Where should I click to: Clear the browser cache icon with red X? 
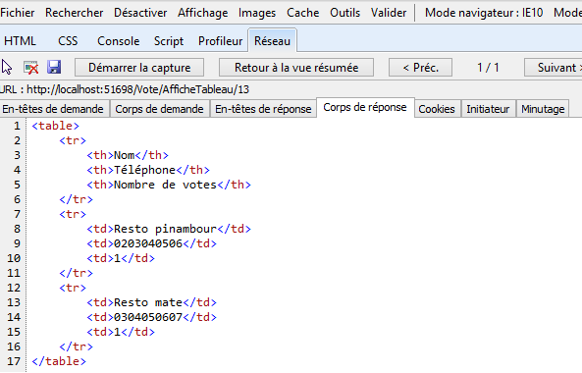click(31, 68)
